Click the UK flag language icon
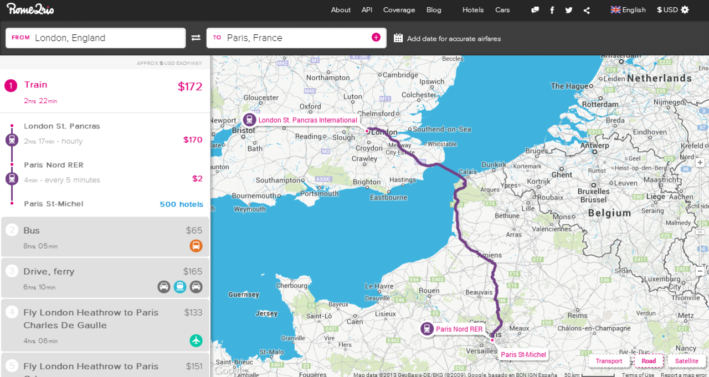The width and height of the screenshot is (709, 377). click(x=615, y=9)
